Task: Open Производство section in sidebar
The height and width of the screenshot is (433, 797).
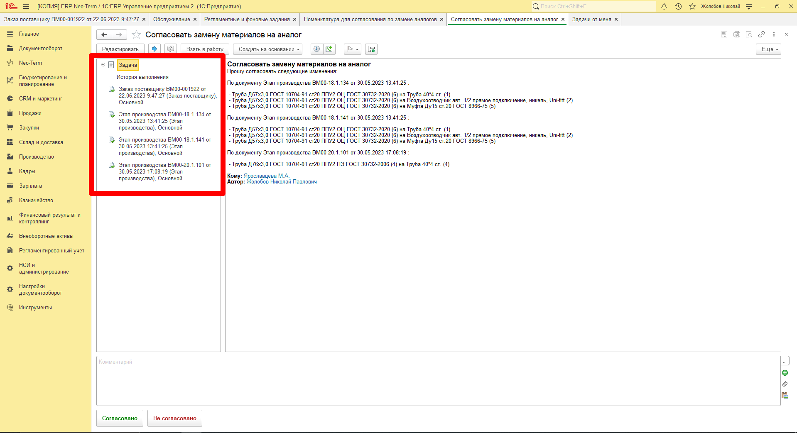Action: [37, 157]
